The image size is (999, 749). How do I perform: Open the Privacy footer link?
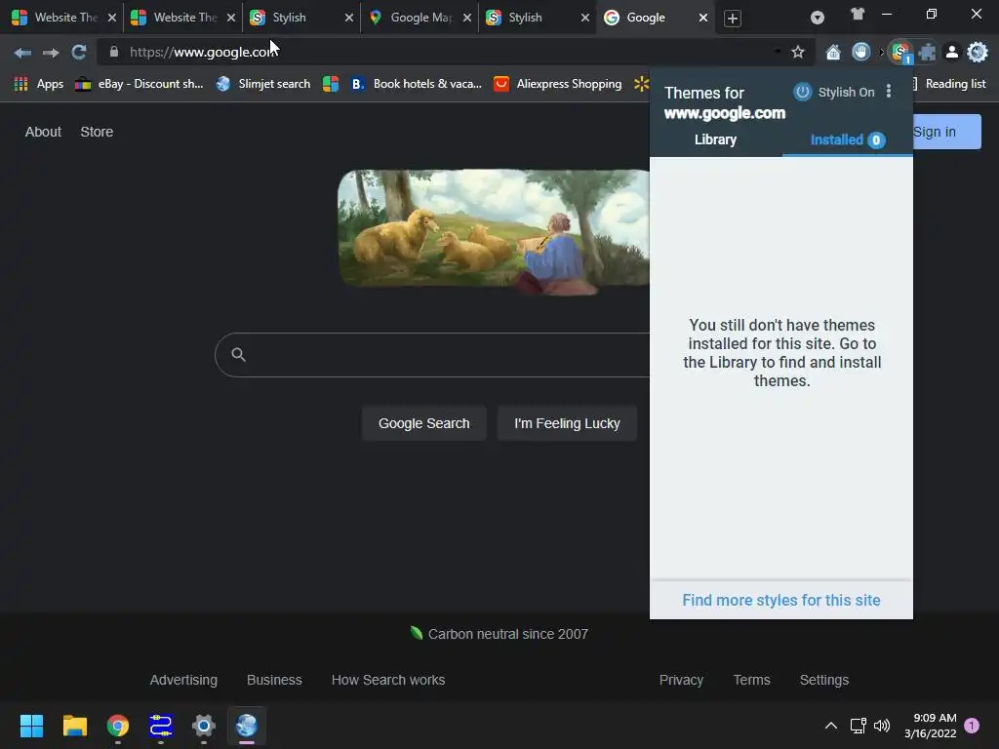[681, 680]
